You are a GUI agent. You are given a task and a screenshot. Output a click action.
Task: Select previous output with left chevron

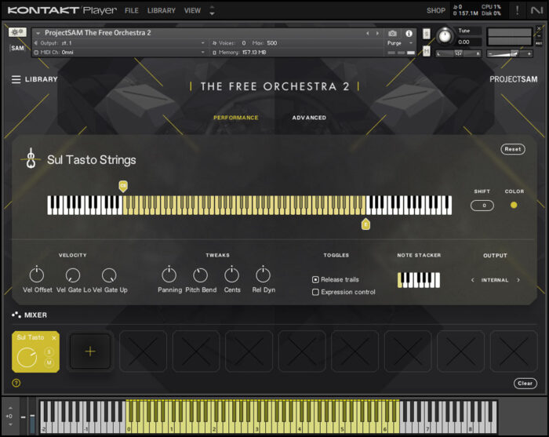point(473,280)
